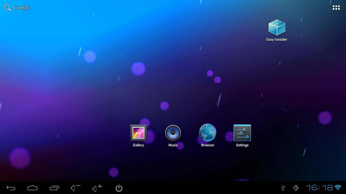The image size is (346, 194).
Task: Tap the power button icon
Action: [x=119, y=188]
